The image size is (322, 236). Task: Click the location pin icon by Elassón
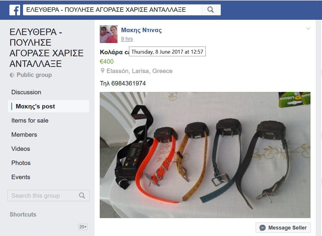pos(102,71)
